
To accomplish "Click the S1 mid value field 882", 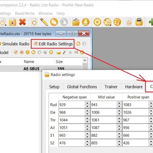I will pyautogui.click(x=104, y=135).
